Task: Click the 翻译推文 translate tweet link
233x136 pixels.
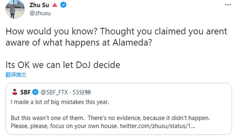Action: (x=16, y=75)
